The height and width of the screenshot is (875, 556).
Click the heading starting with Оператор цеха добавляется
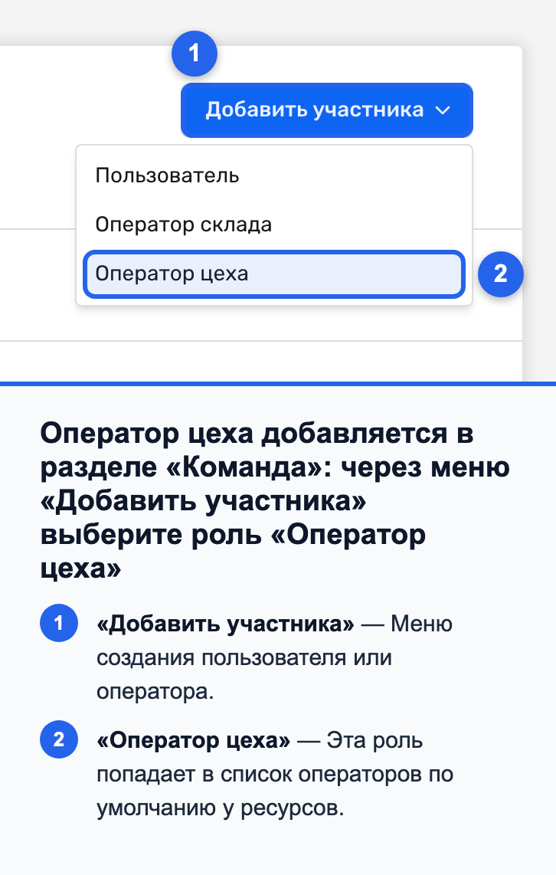pyautogui.click(x=275, y=500)
